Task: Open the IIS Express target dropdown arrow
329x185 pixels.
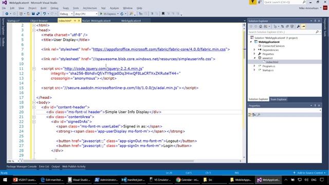Action: [x=118, y=14]
